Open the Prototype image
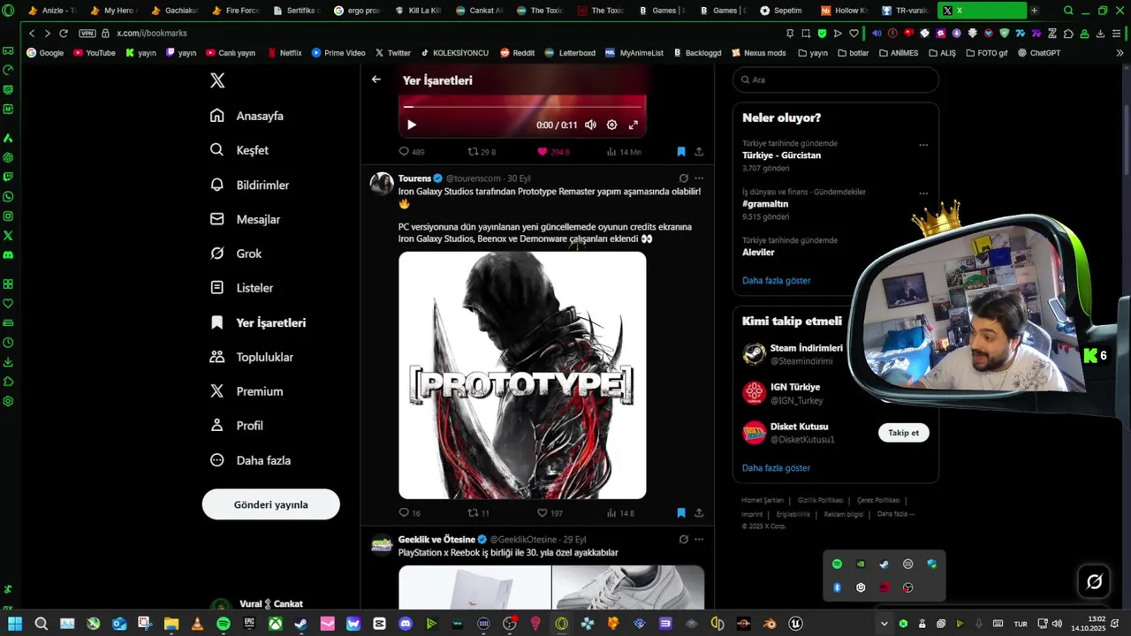Screen dimensions: 1131x636 pyautogui.click(x=522, y=375)
